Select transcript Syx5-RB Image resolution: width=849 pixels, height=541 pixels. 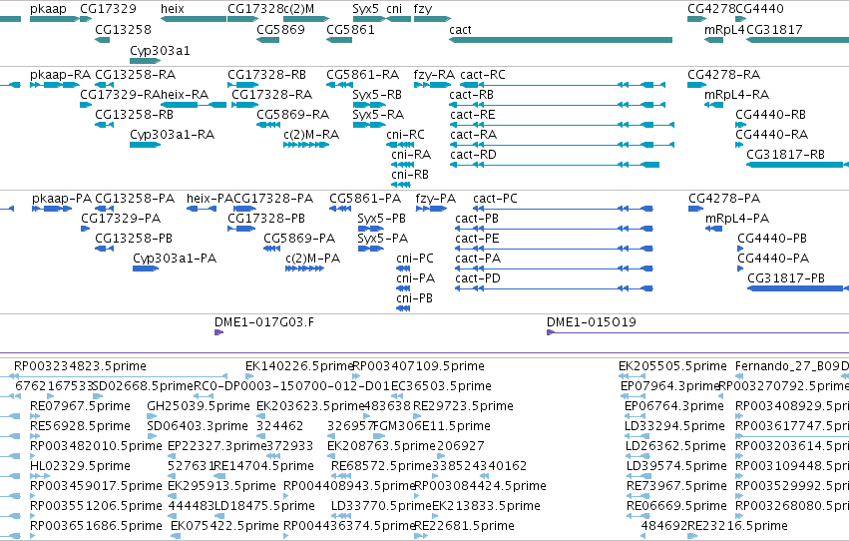point(377,95)
